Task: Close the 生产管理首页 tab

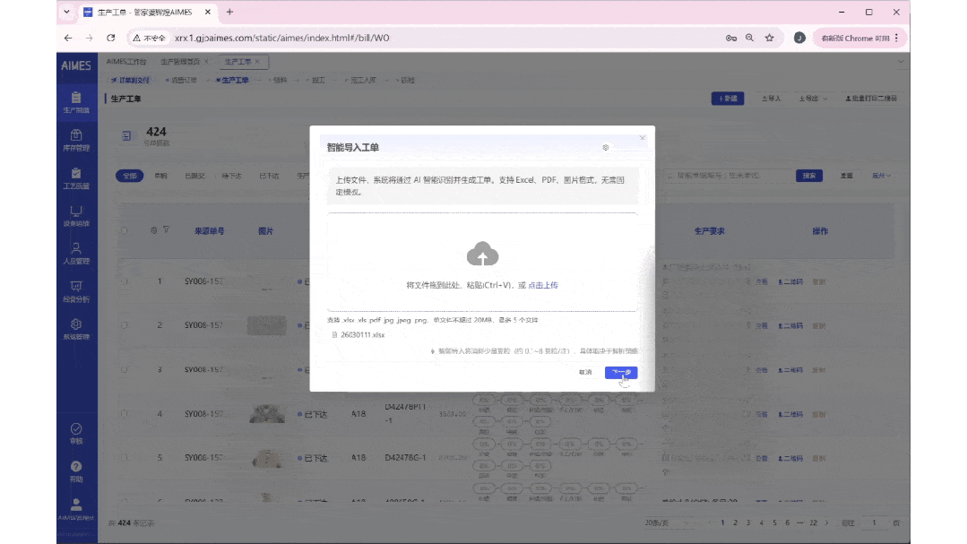Action: point(207,62)
